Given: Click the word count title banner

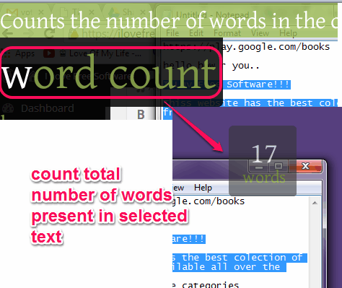Looking at the screenshot, I should click(x=110, y=72).
